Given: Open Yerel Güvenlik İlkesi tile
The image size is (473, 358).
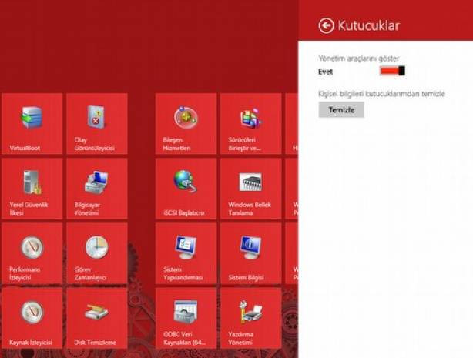Looking at the screenshot, I should [32, 189].
